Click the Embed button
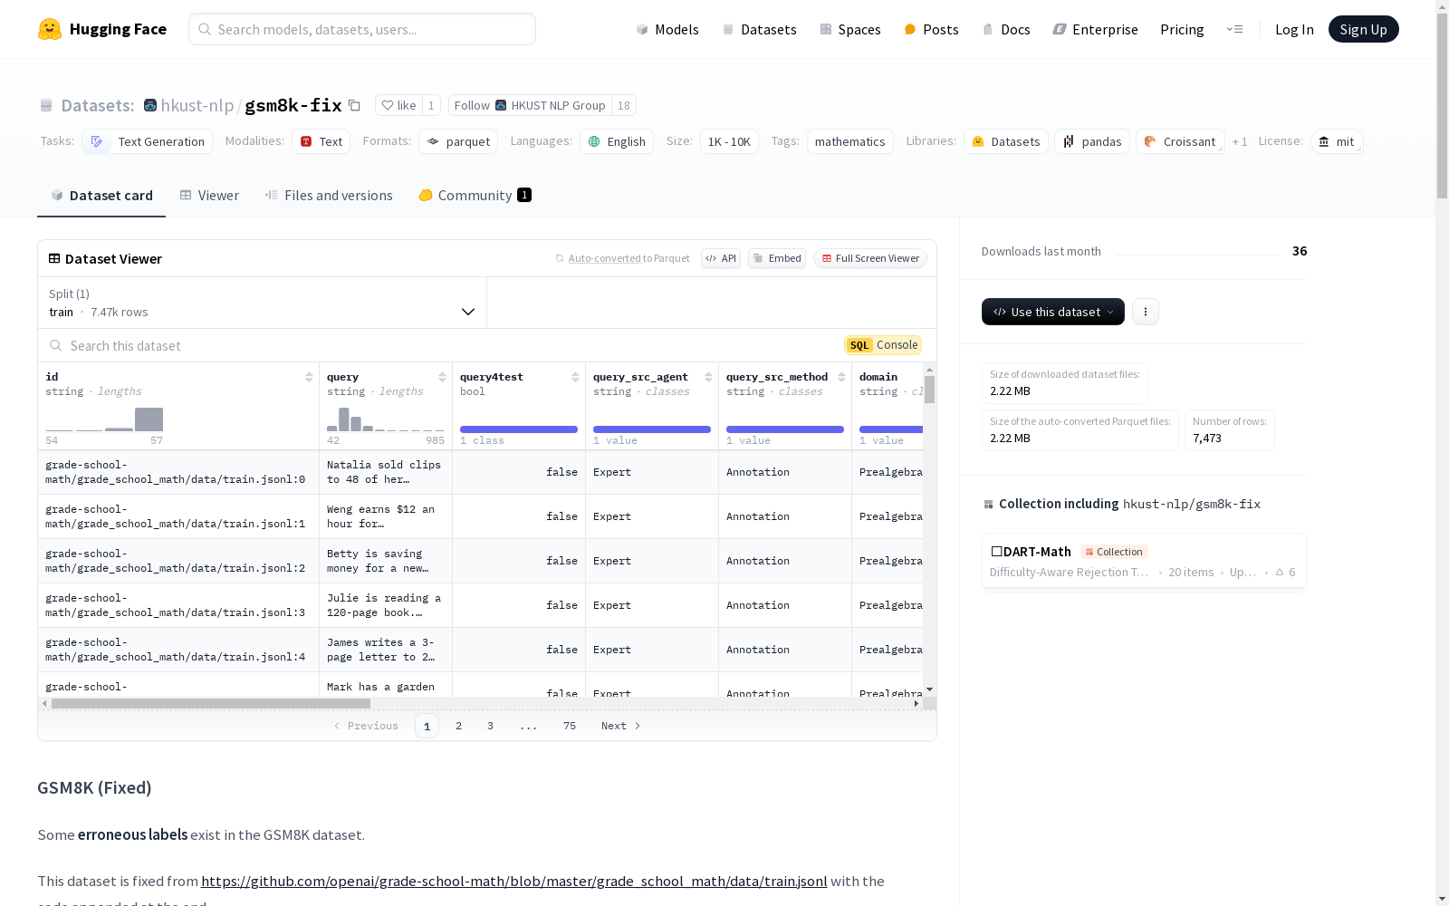Viewport: 1449px width, 906px height. [777, 258]
